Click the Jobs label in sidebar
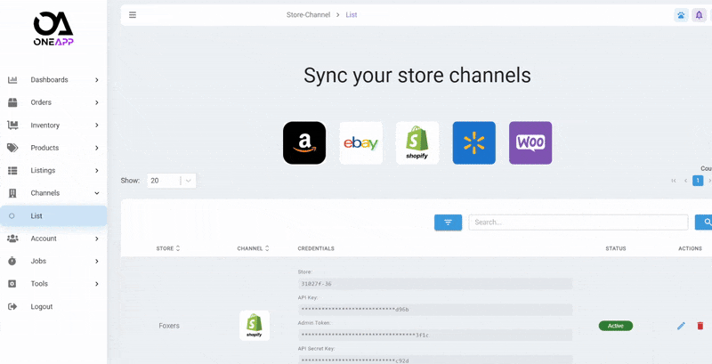 (38, 261)
